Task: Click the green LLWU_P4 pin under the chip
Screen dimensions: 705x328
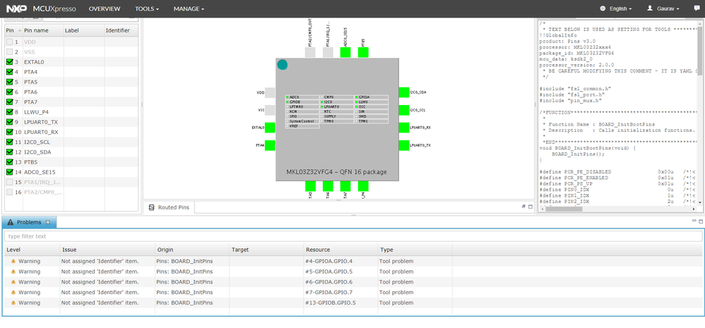Action: click(x=363, y=186)
